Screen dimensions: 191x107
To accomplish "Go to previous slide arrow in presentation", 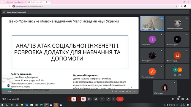I will pyautogui.click(x=5, y=91).
